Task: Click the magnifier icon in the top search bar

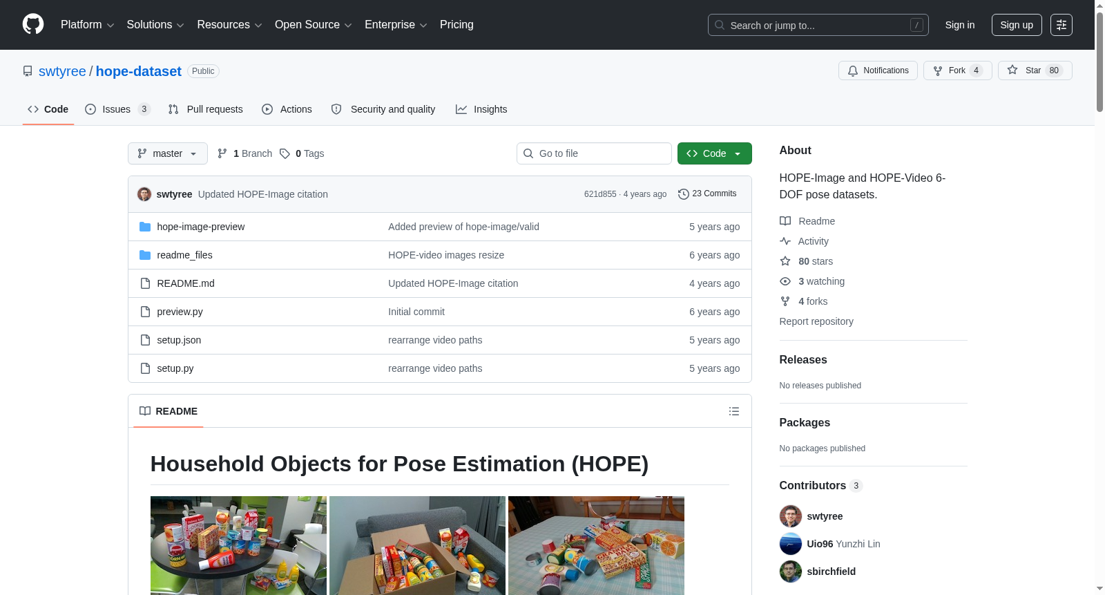Action: [720, 25]
